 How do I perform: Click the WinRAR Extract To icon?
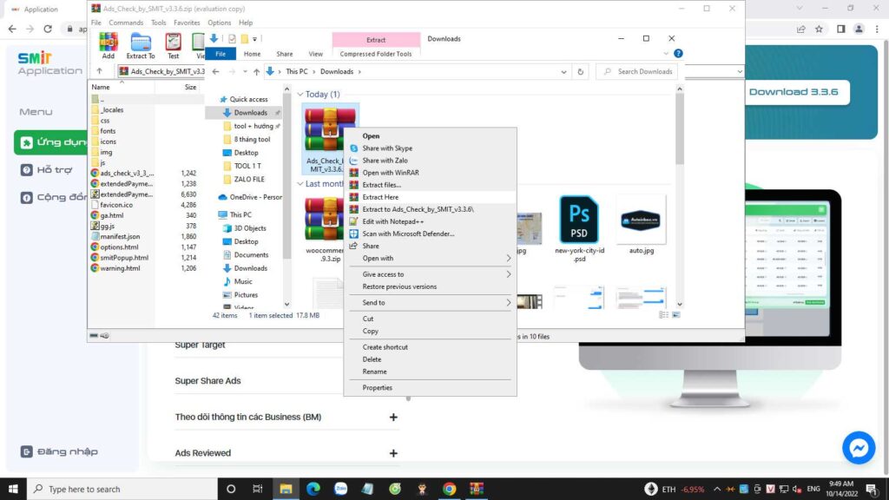pos(141,44)
